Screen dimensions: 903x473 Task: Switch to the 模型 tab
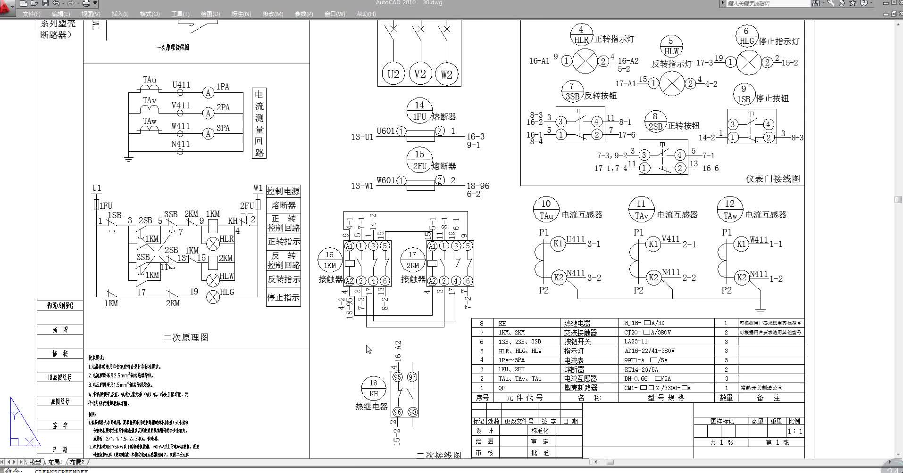point(35,462)
